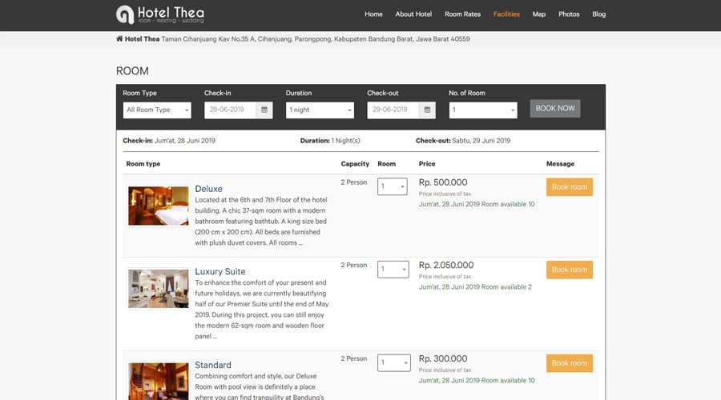Change room quantity for Luxury Suite
This screenshot has width=721, height=400.
tap(393, 270)
